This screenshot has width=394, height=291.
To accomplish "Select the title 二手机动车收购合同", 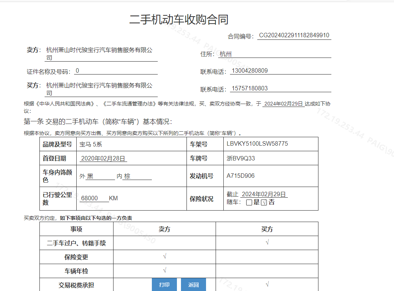I will point(179,20).
